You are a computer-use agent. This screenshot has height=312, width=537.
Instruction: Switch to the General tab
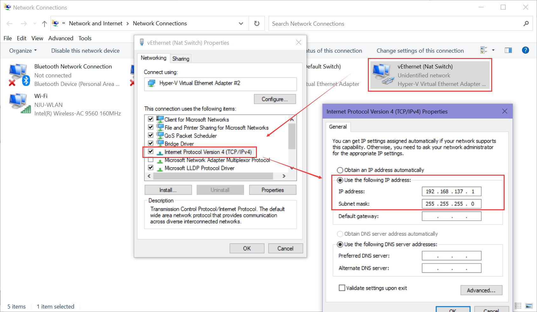click(338, 127)
